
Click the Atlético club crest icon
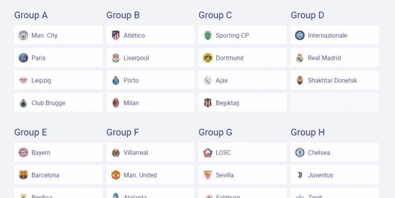(x=116, y=35)
